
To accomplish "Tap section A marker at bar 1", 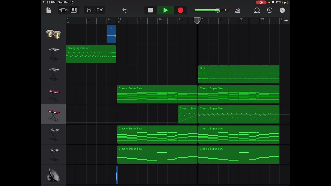I will pos(68,22).
